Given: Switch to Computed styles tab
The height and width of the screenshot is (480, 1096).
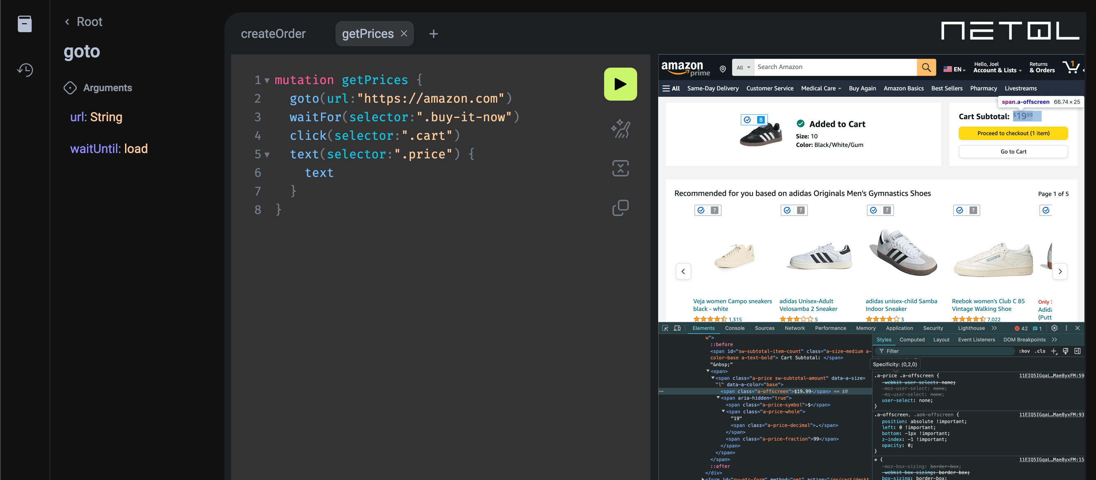Looking at the screenshot, I should 912,339.
